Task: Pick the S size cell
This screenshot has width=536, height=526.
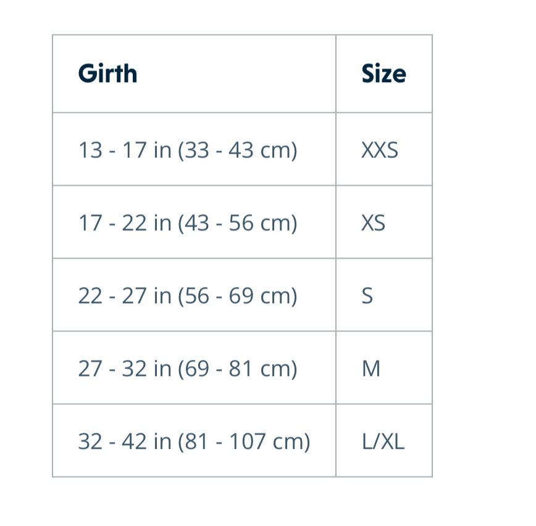Action: tap(367, 296)
